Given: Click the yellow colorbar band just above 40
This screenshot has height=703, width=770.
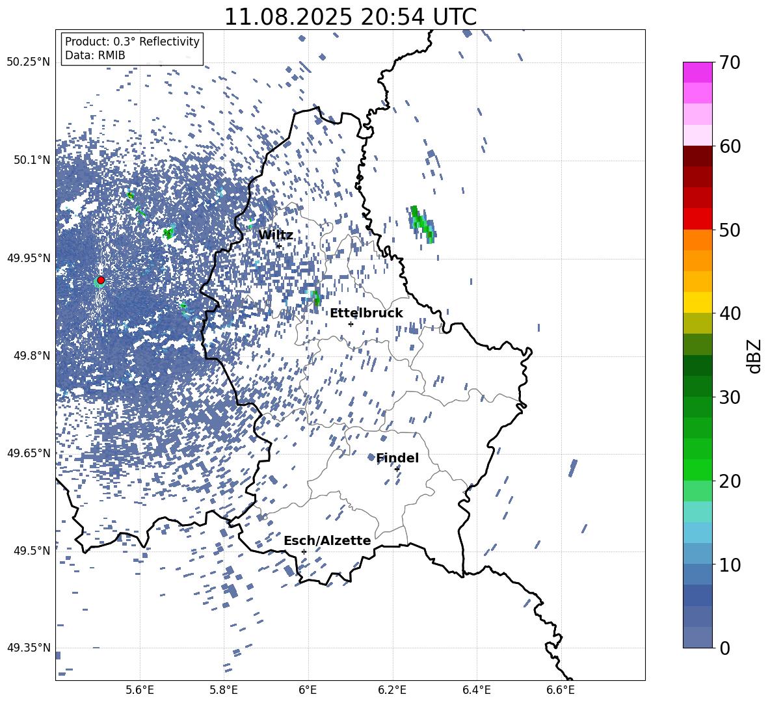Looking at the screenshot, I should click(697, 302).
